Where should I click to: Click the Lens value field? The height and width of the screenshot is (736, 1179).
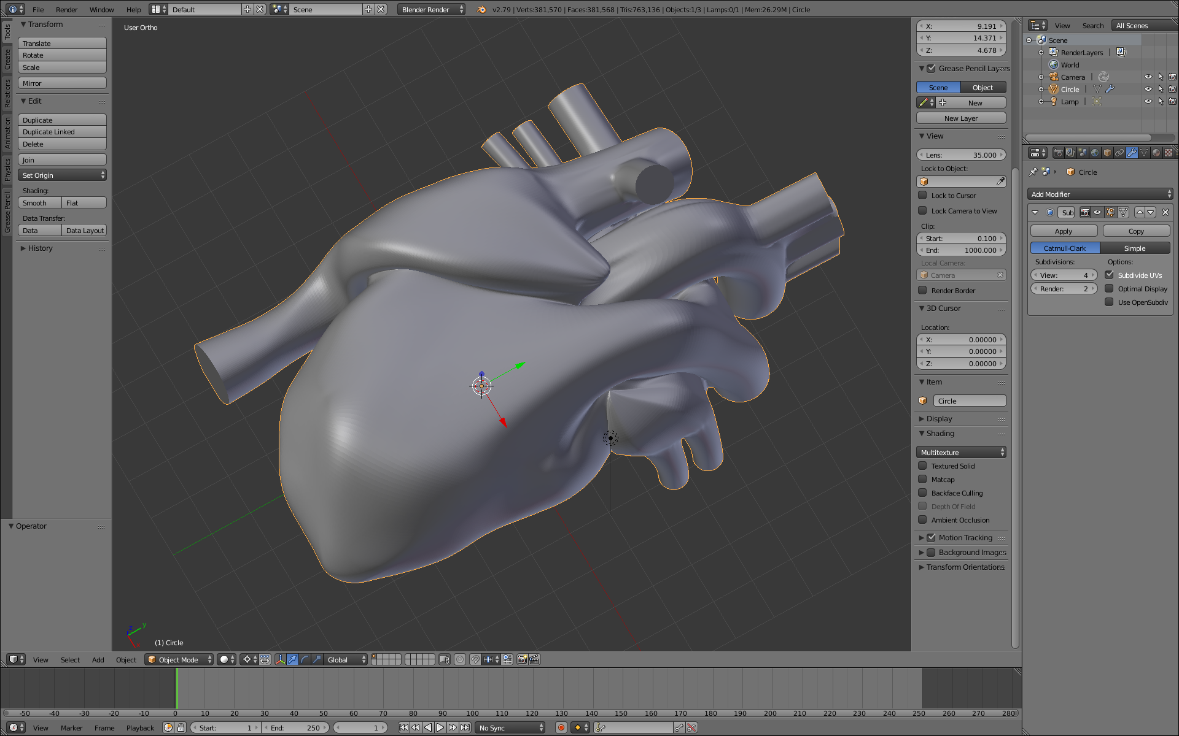pyautogui.click(x=961, y=155)
